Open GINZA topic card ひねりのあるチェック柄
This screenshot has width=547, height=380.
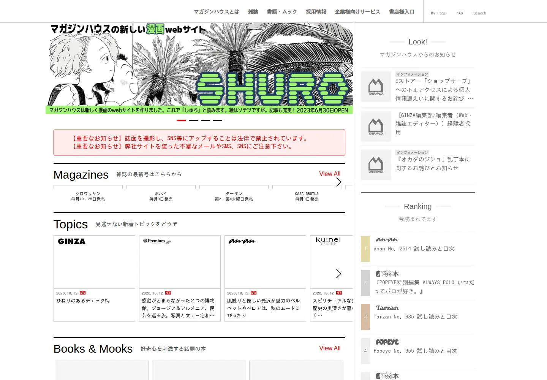click(x=94, y=279)
